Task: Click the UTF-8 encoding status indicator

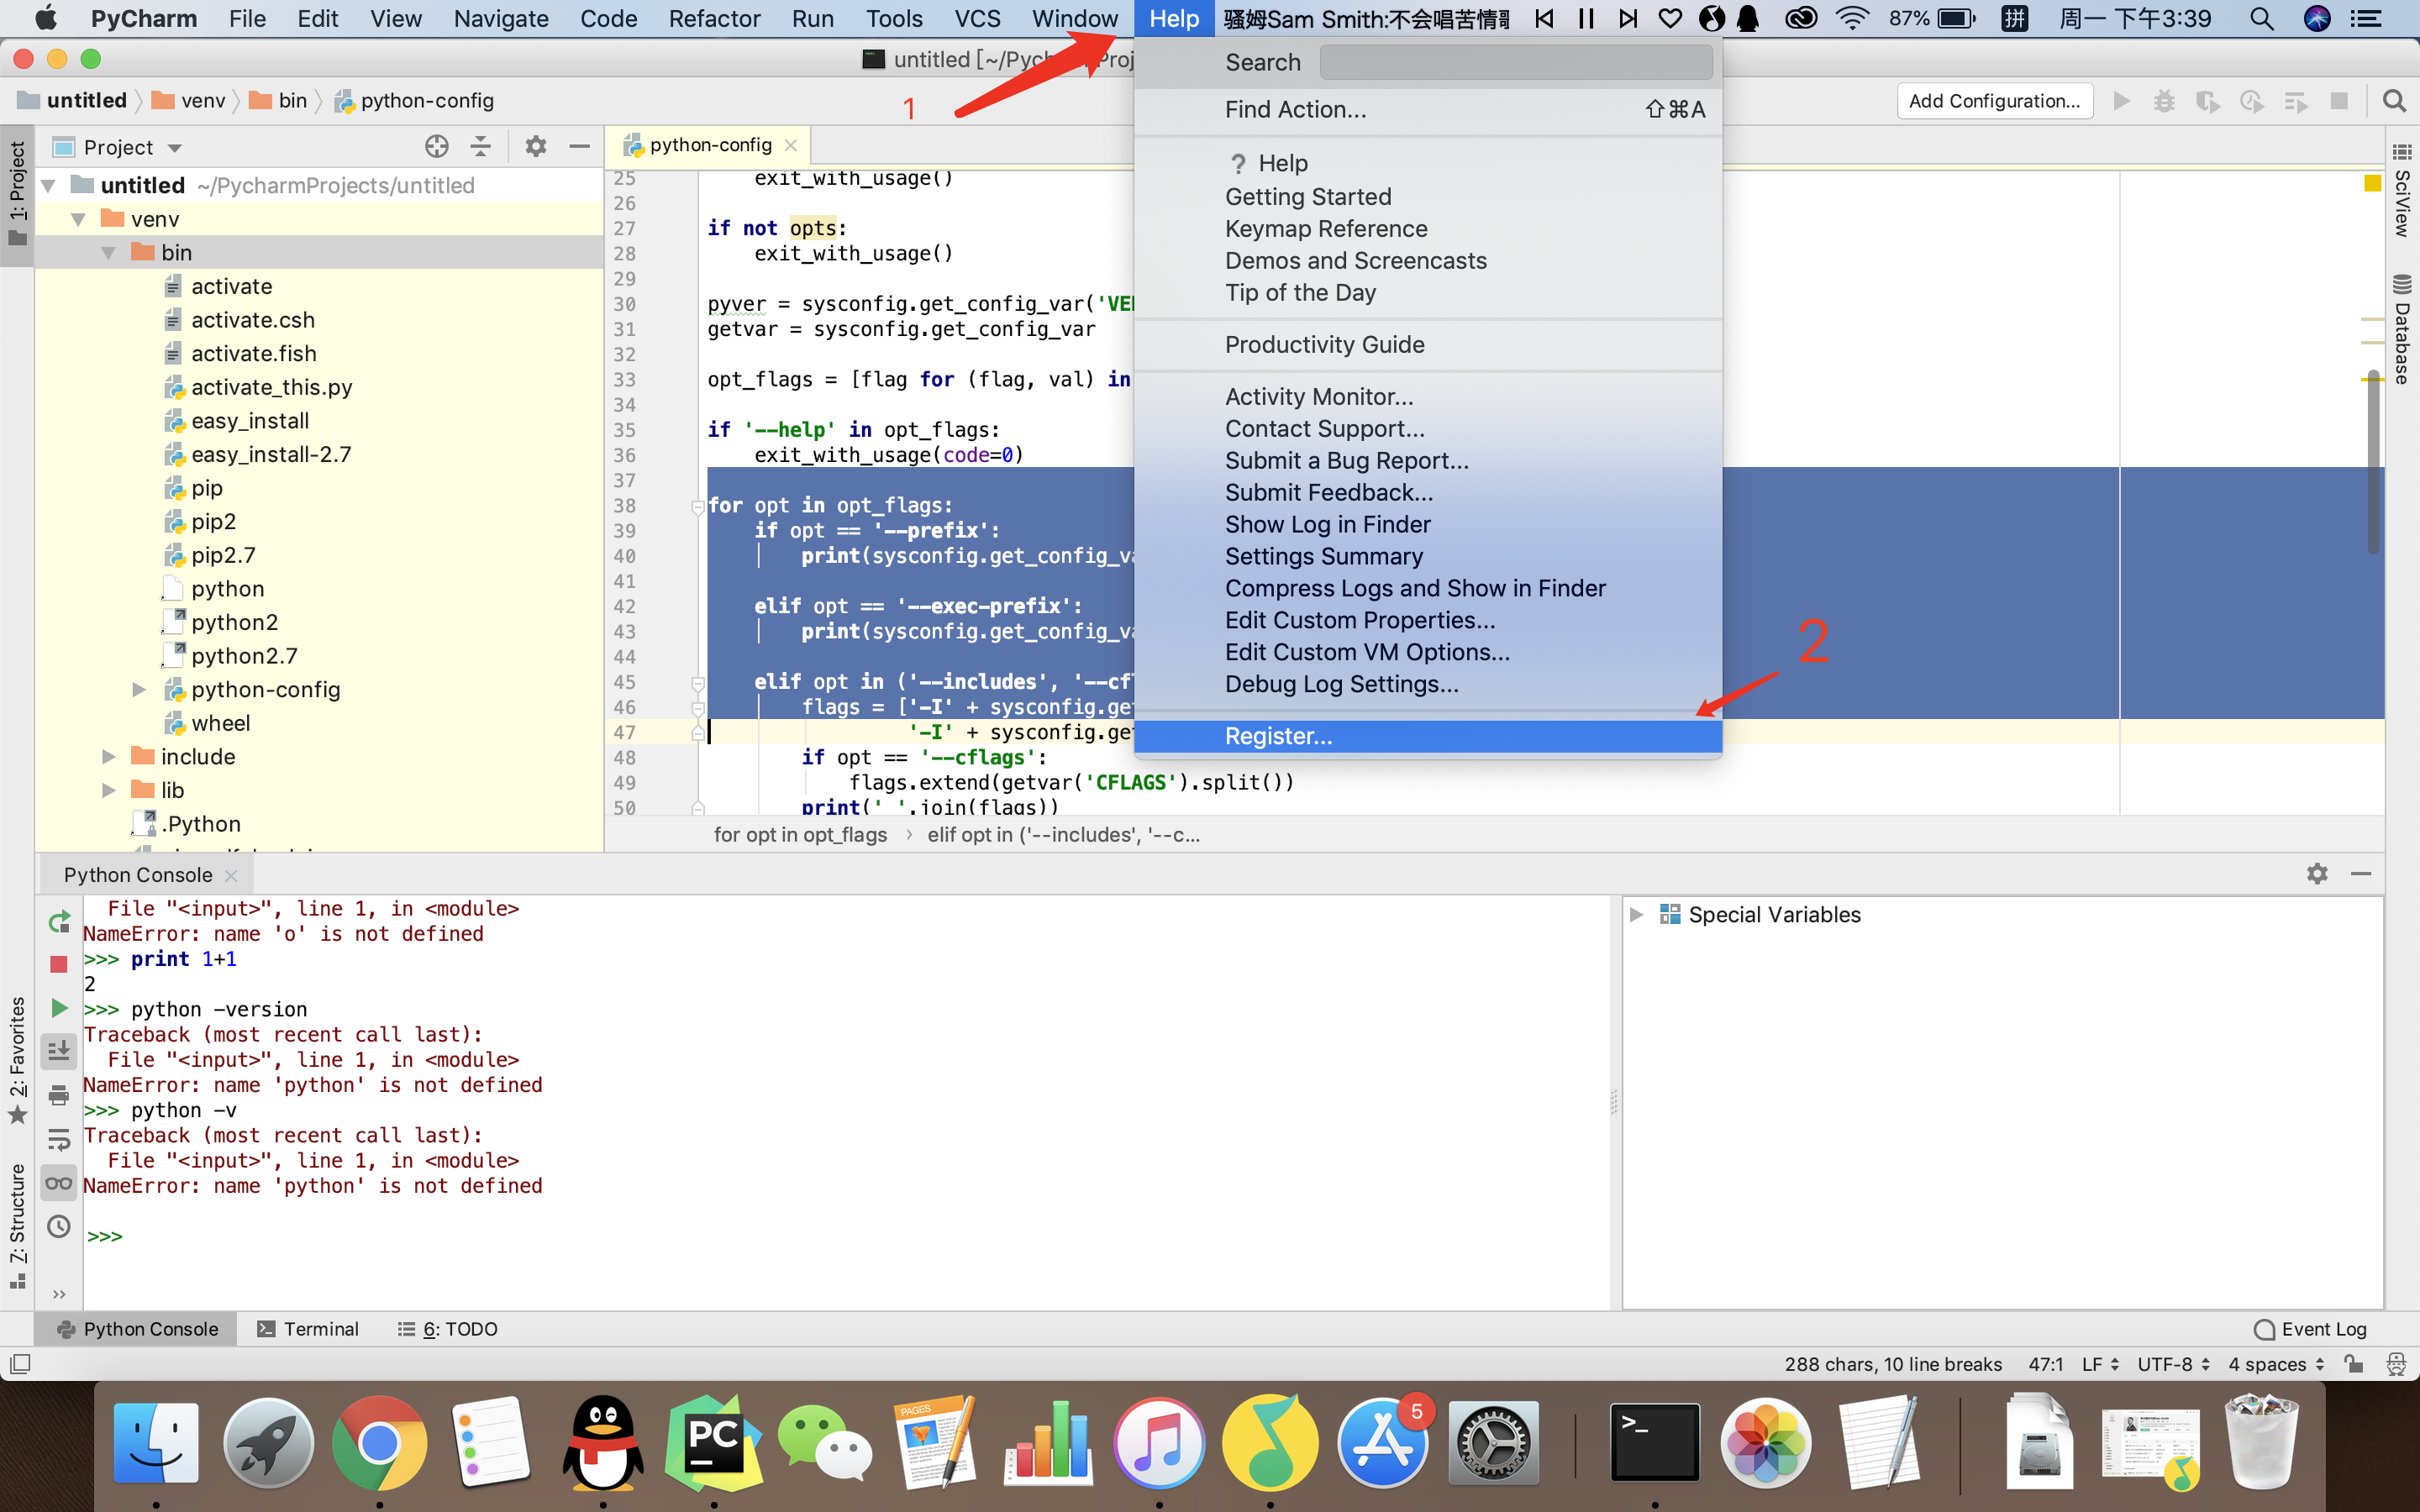Action: (x=2170, y=1366)
